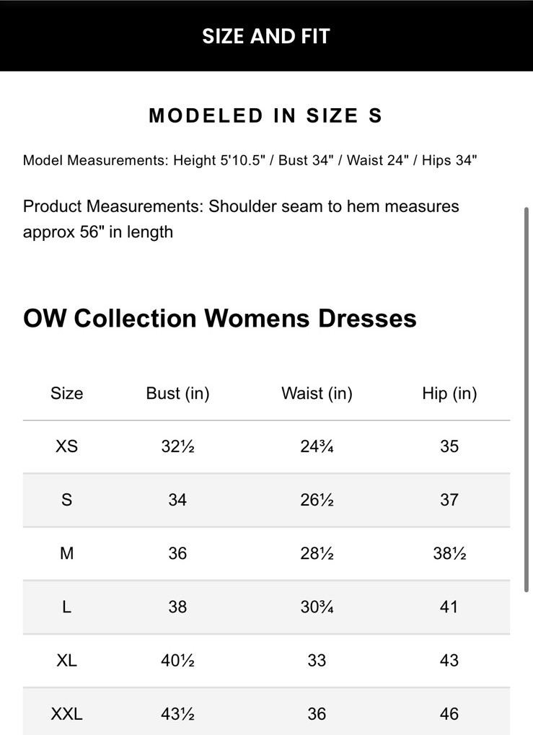Select the S size label in table
The image size is (533, 735).
point(66,500)
